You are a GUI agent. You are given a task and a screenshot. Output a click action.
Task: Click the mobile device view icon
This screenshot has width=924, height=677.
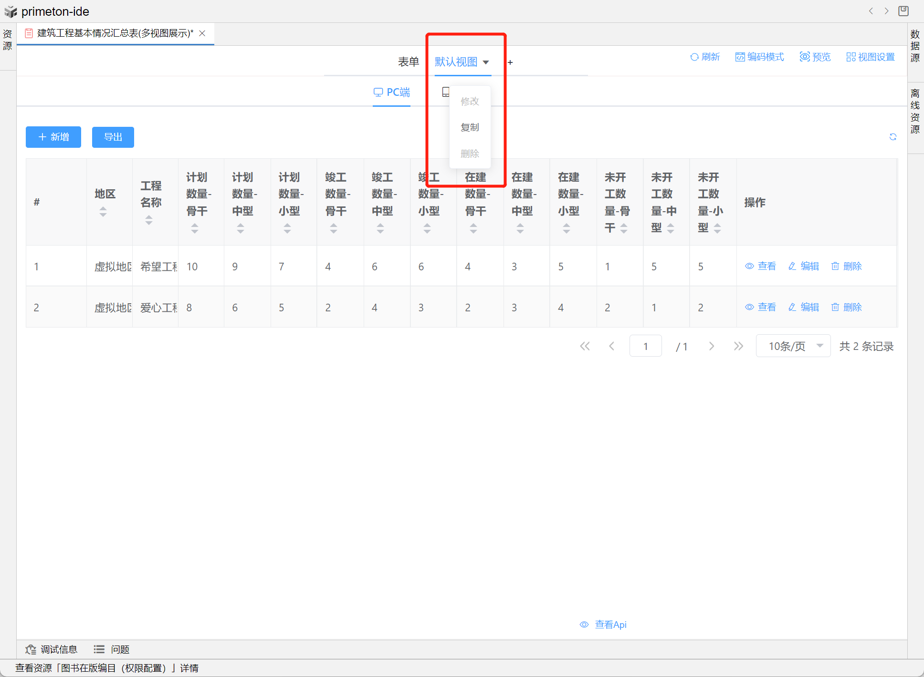pos(445,92)
